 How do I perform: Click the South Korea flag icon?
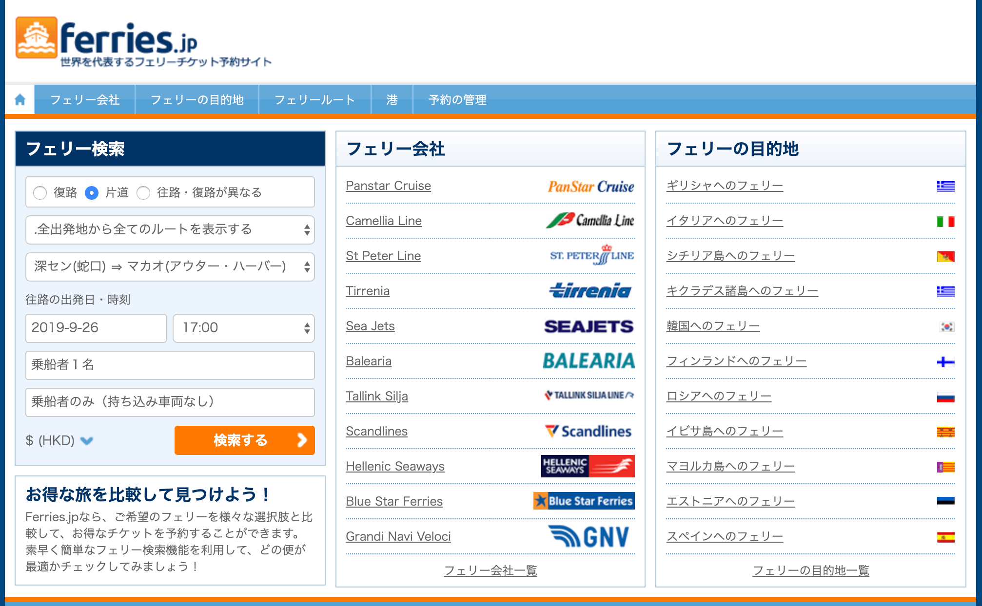[x=946, y=327]
